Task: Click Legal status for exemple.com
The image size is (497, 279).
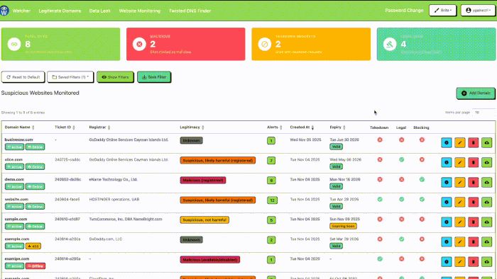Action: [401, 239]
